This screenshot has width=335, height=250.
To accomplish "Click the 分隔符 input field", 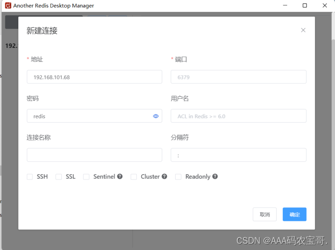I will point(238,155).
